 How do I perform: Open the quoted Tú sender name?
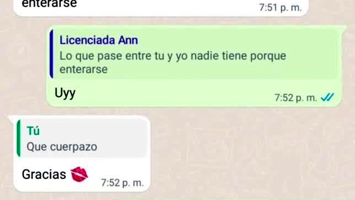33,131
